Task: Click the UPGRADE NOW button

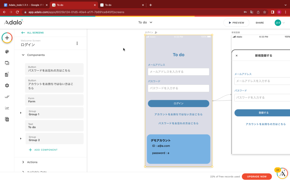Action: (x=257, y=176)
